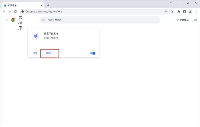Click the forward navigation arrow
This screenshot has height=127, width=200.
click(x=10, y=12)
